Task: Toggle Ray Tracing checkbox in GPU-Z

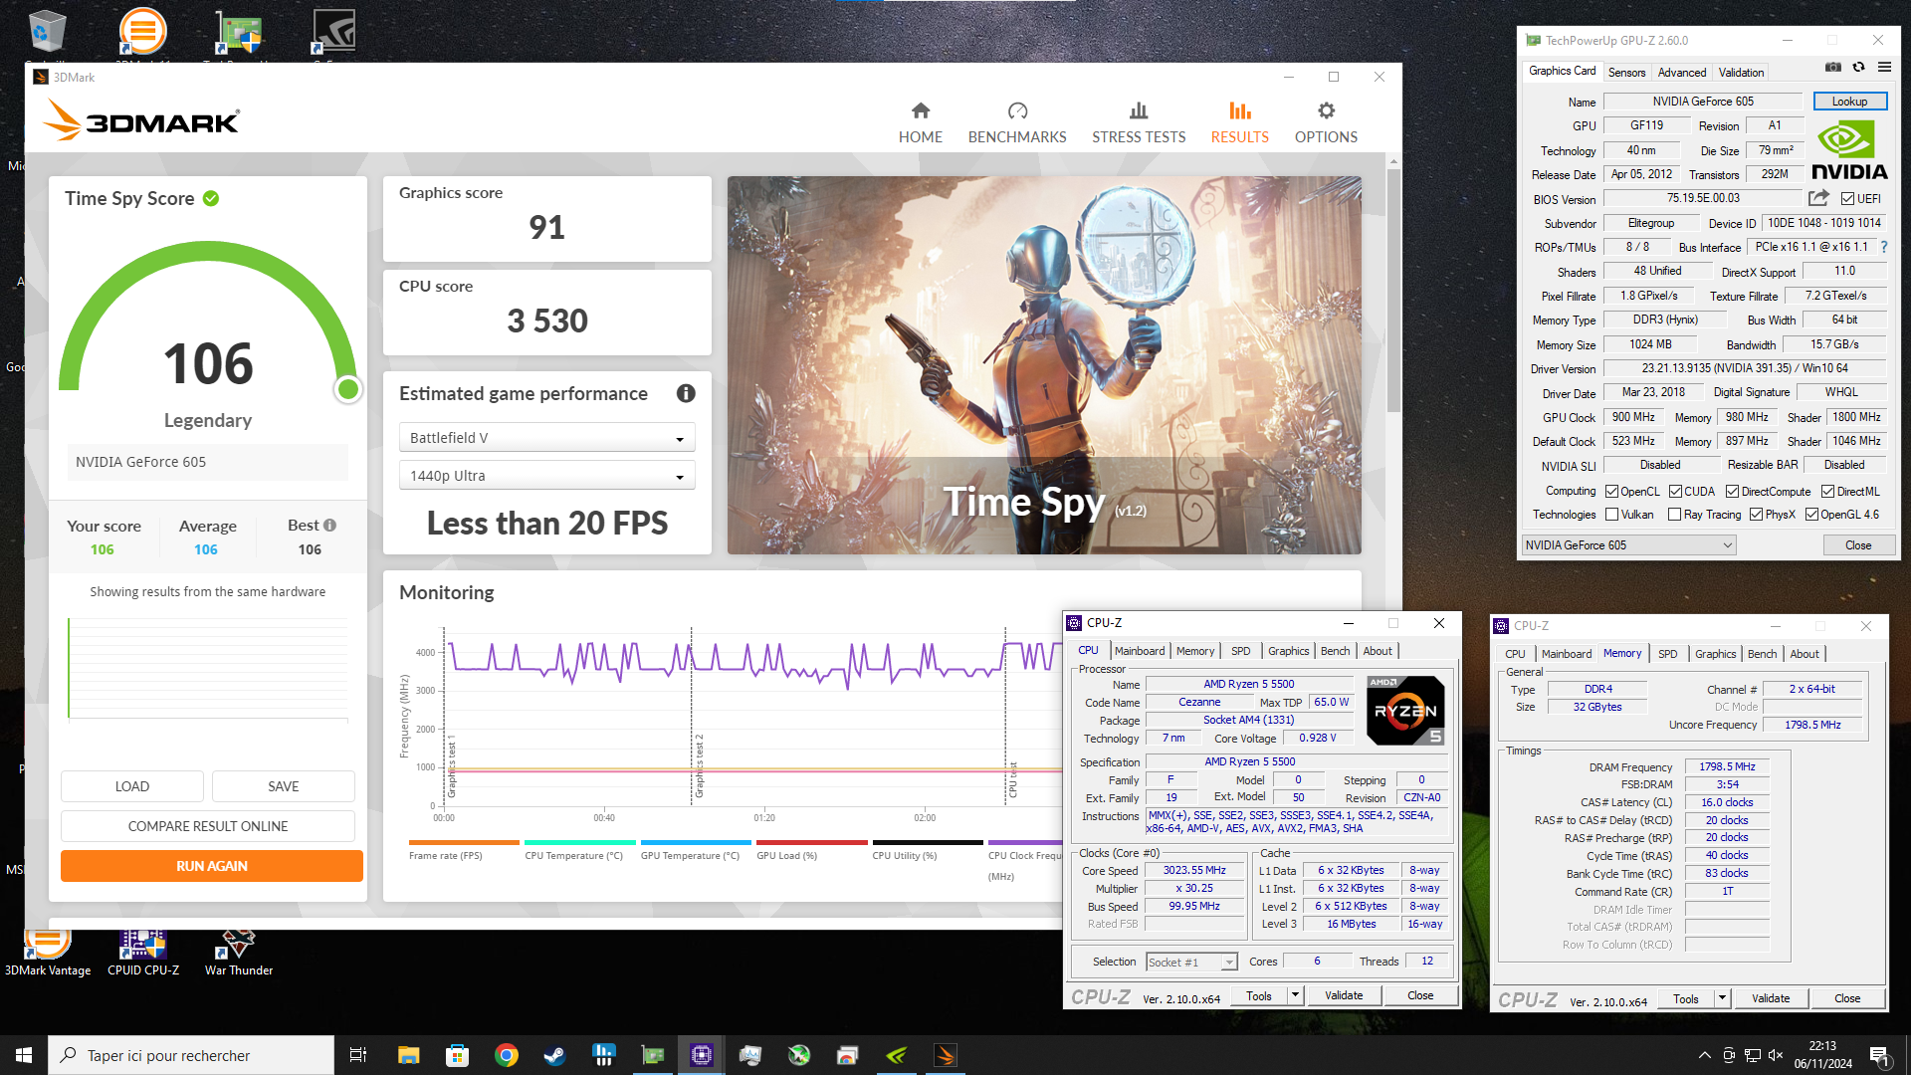Action: tap(1674, 515)
